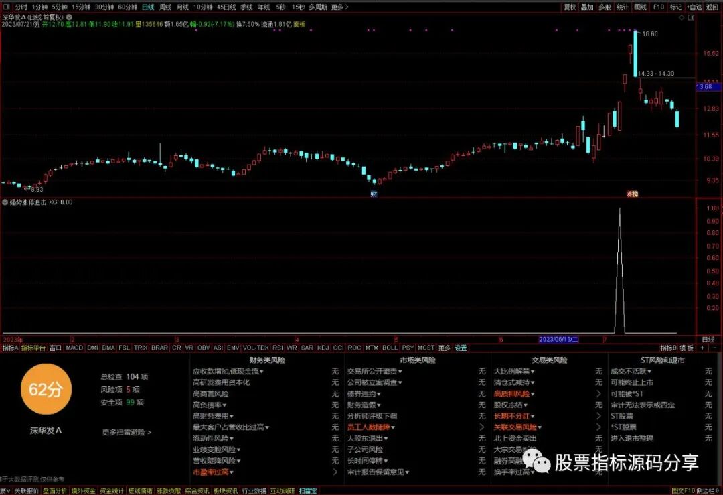Expand 公司被立案调查 dropdown
The height and width of the screenshot is (495, 723).
[x=400, y=382]
